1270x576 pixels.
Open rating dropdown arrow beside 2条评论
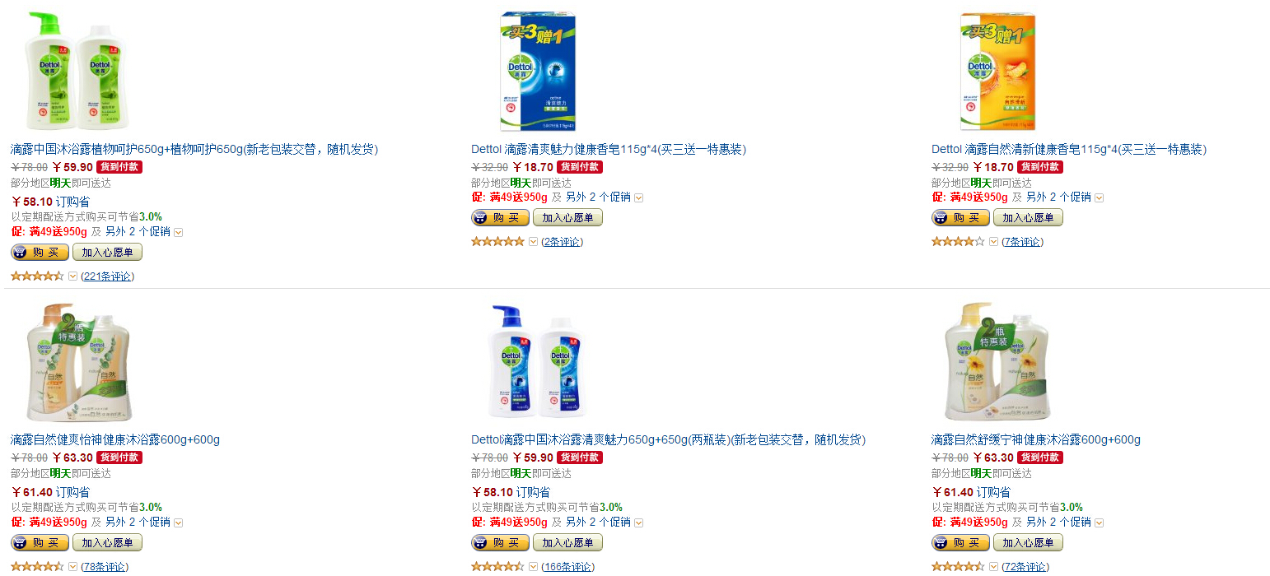(x=533, y=242)
